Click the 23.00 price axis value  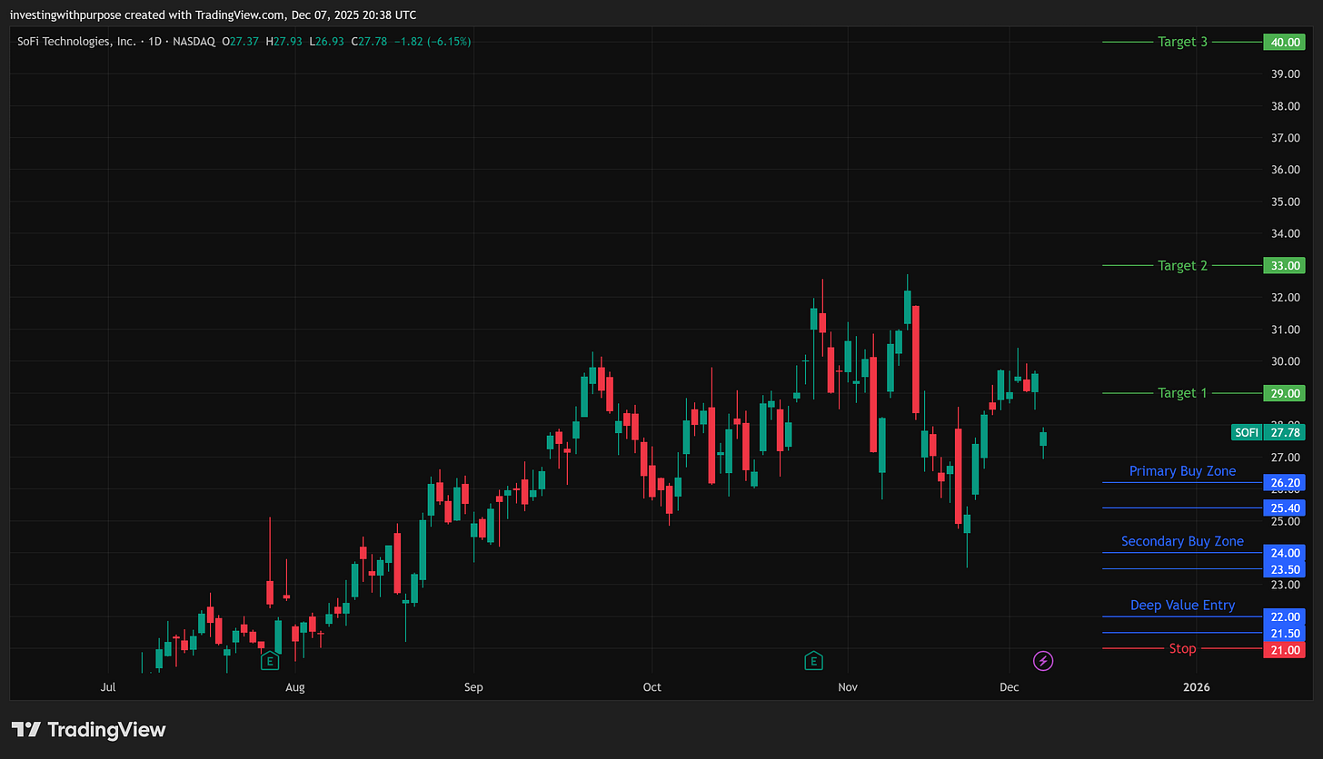click(1284, 585)
